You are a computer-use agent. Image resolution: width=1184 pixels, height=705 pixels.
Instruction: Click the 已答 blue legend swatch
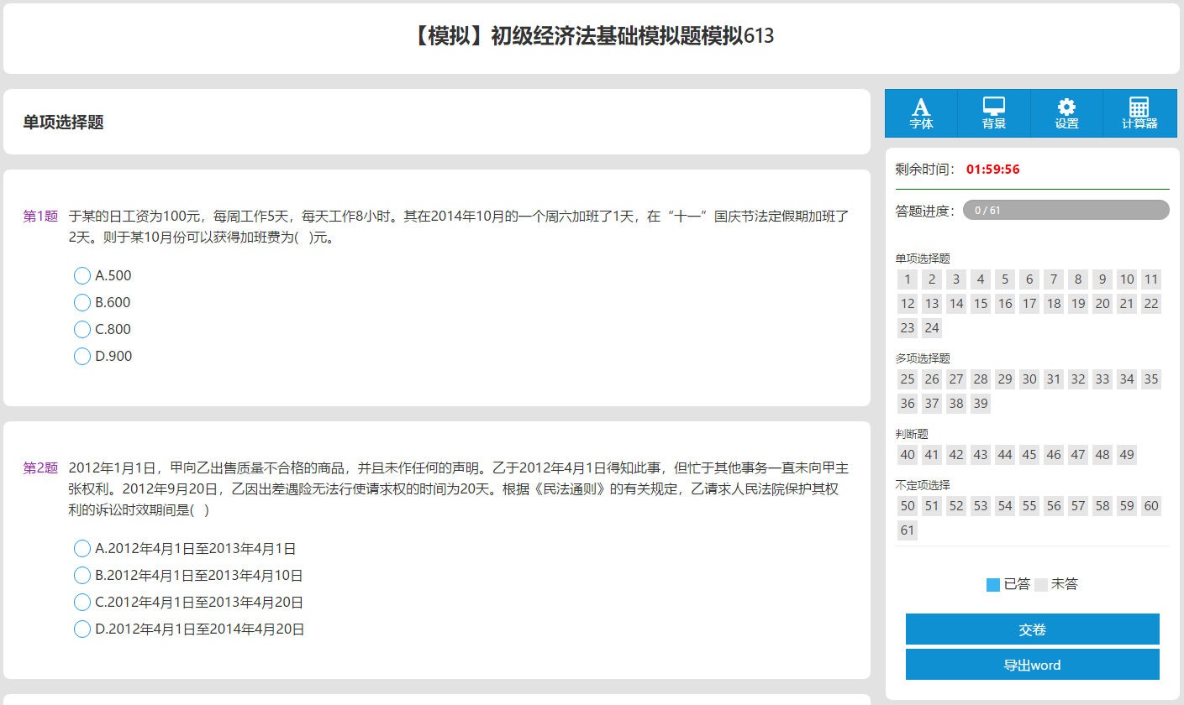tap(993, 585)
